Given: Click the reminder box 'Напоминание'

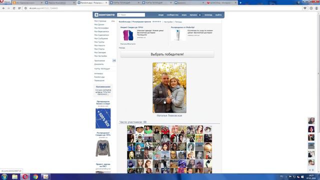Looking at the screenshot, I should click(103, 90).
